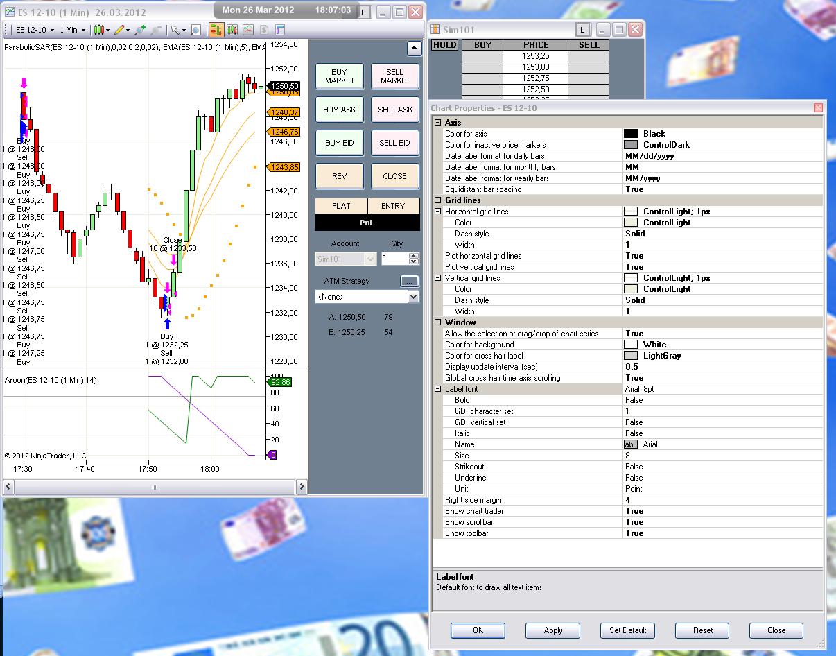Image resolution: width=836 pixels, height=656 pixels.
Task: Click the 1253,25 price cell in Sim101 window
Action: [536, 56]
